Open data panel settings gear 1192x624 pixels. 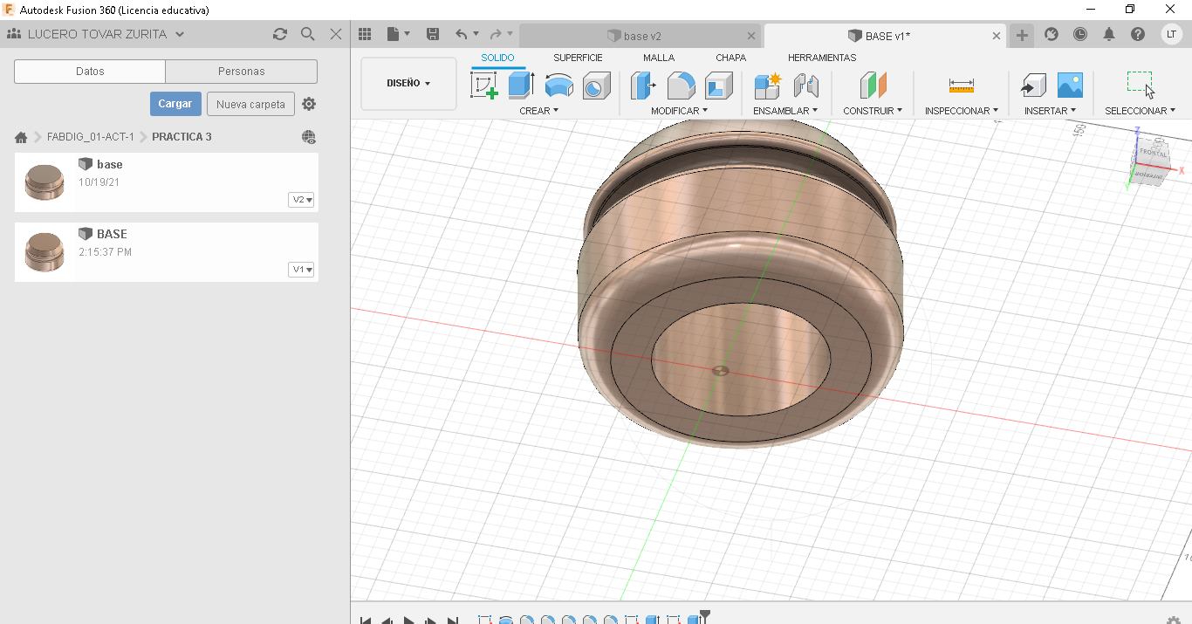(x=309, y=104)
